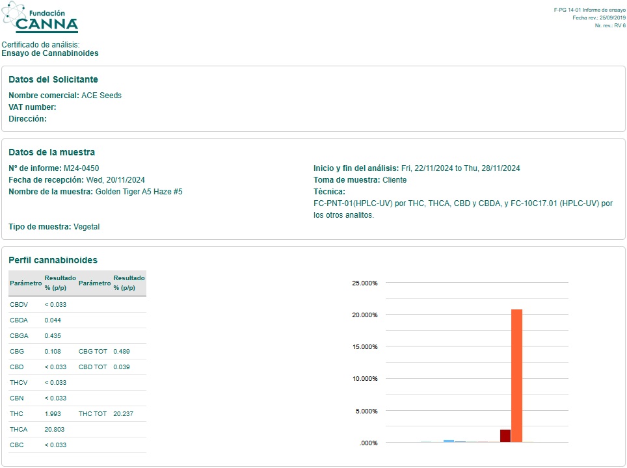Click the 25.000% axis label
Image resolution: width=627 pixels, height=468 pixels.
(x=365, y=283)
